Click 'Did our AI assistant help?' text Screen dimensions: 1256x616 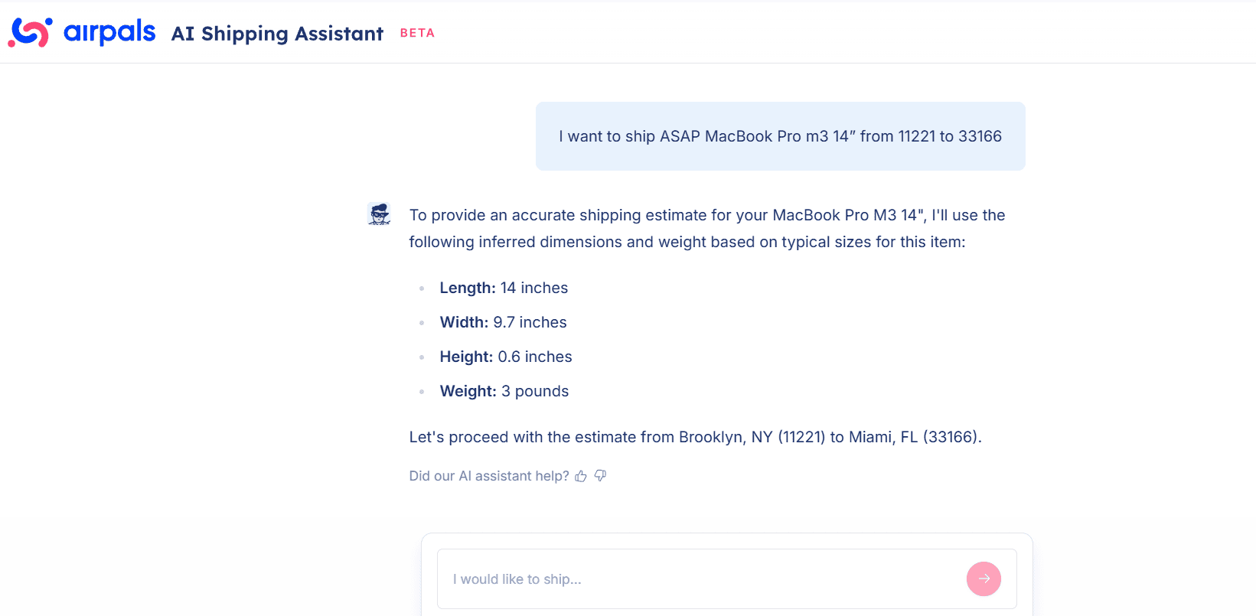[488, 475]
